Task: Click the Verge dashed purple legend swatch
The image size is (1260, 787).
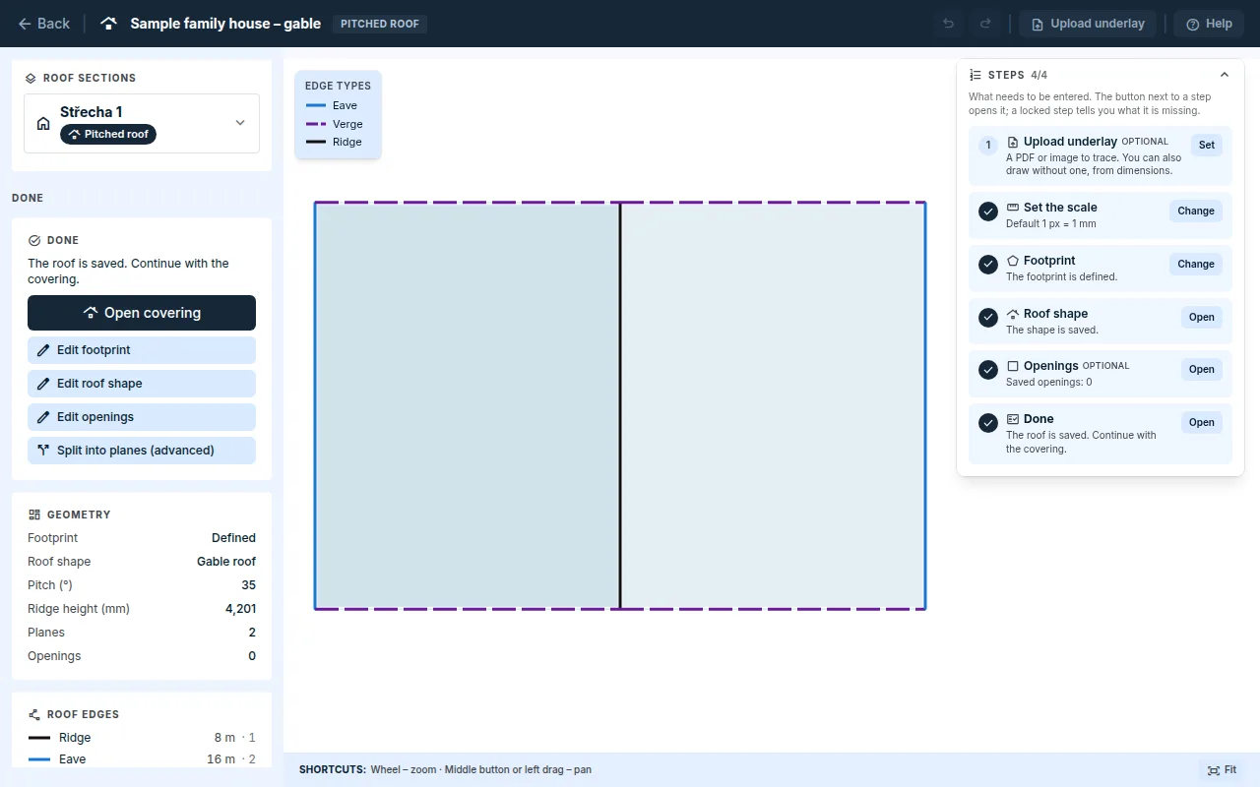Action: (x=315, y=124)
